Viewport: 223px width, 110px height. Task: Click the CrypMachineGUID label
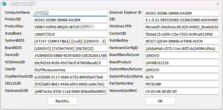(19, 76)
